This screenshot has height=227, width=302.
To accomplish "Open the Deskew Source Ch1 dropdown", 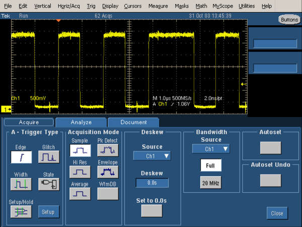I will (152, 156).
